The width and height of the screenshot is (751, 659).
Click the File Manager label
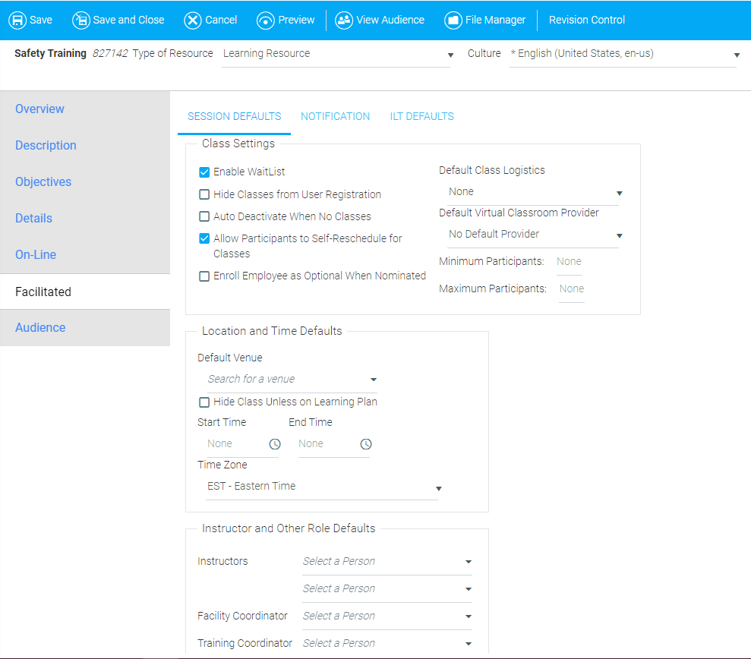(x=495, y=20)
